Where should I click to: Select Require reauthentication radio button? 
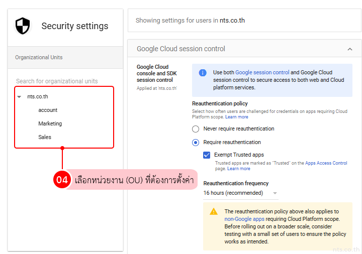pyautogui.click(x=196, y=143)
